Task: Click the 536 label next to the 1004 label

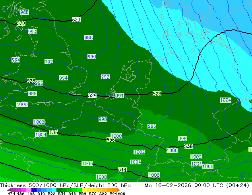Action: [x=54, y=133]
